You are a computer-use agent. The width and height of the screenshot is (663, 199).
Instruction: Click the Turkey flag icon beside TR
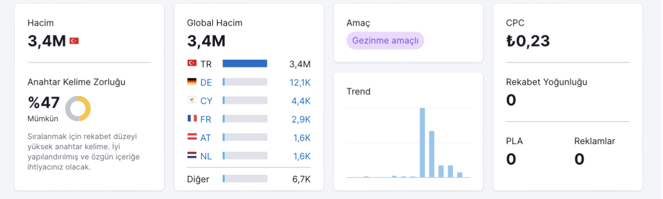pyautogui.click(x=192, y=63)
